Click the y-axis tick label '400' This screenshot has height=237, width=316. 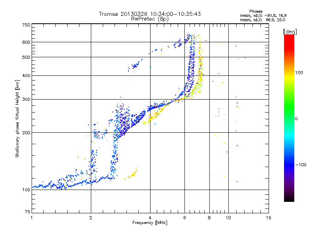pos(26,76)
